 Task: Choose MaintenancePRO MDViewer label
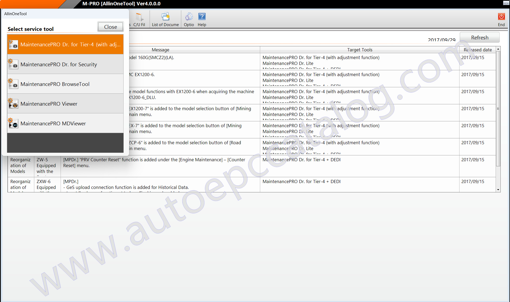coord(53,123)
